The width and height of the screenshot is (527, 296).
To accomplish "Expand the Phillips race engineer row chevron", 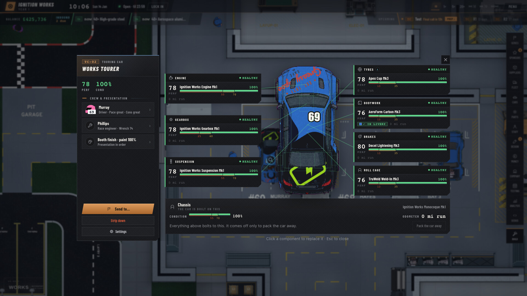I will tap(150, 126).
